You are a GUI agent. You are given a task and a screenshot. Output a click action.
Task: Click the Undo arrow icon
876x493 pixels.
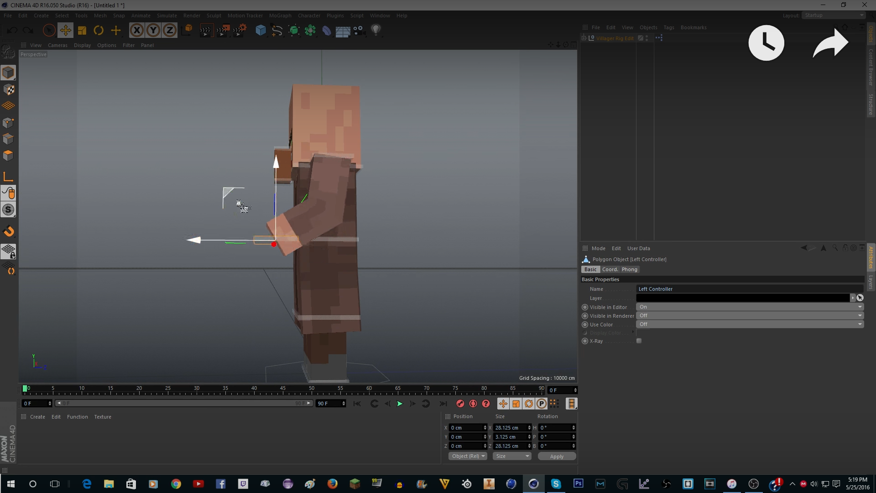(x=12, y=31)
